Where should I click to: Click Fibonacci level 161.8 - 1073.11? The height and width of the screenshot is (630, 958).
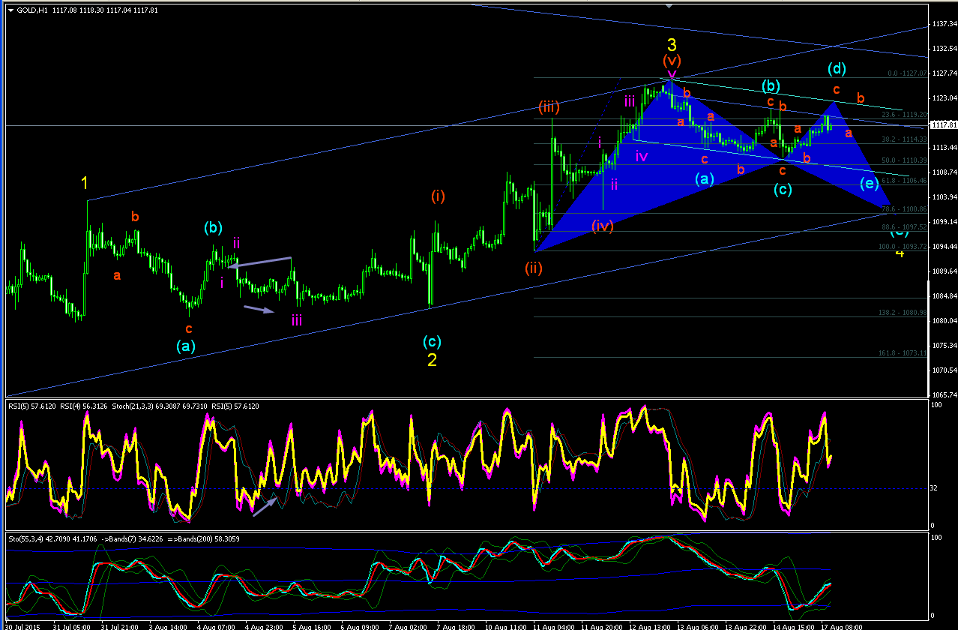pyautogui.click(x=903, y=352)
